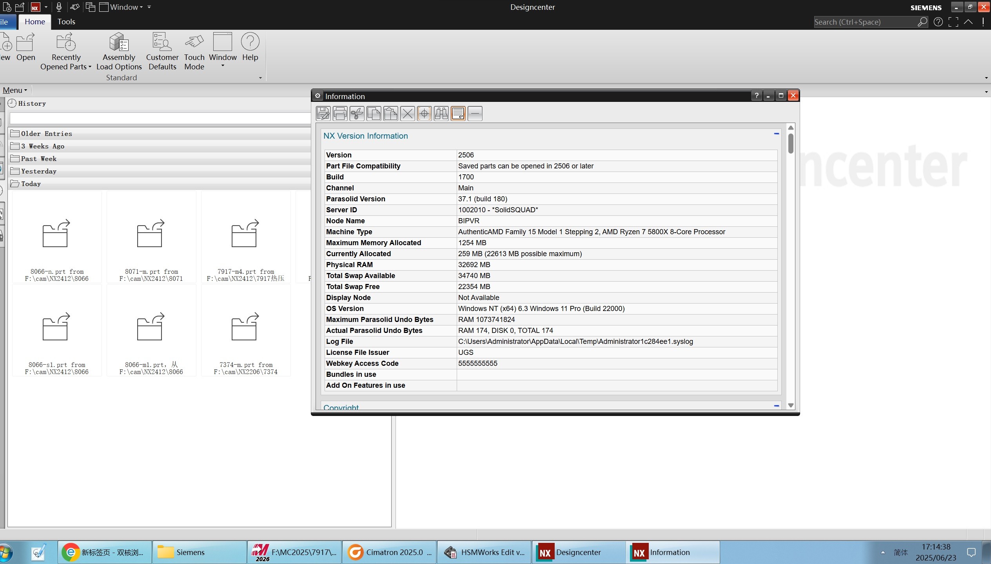Click the Information window scrollbar thumb
The height and width of the screenshot is (564, 991).
(x=791, y=144)
